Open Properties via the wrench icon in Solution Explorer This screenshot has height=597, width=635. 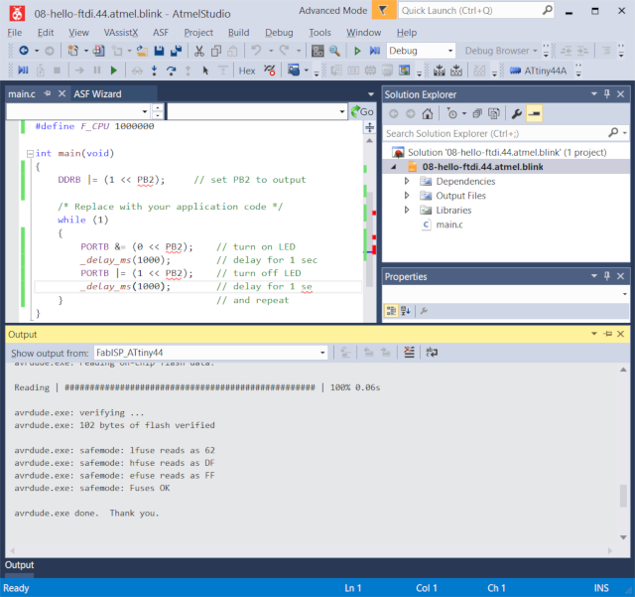click(x=516, y=114)
